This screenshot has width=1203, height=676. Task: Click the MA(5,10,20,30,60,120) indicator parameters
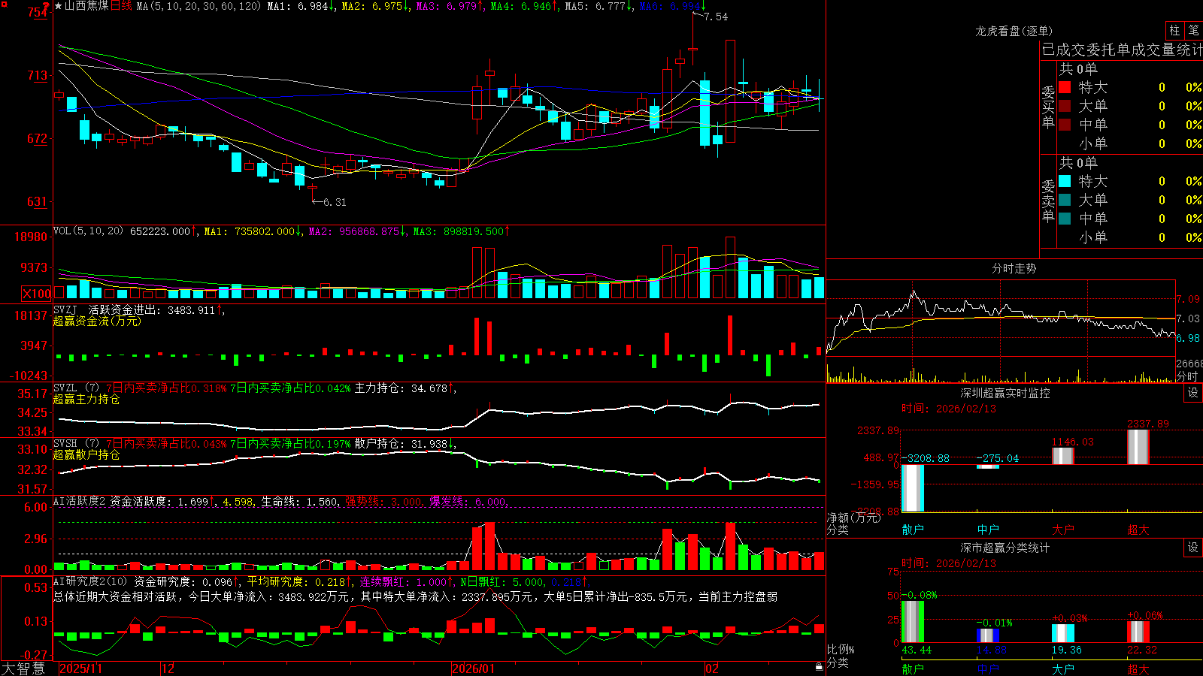[x=198, y=6]
